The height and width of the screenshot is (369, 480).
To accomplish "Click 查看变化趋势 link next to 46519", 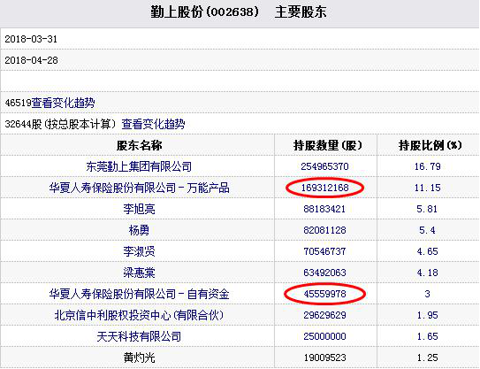I will point(63,103).
